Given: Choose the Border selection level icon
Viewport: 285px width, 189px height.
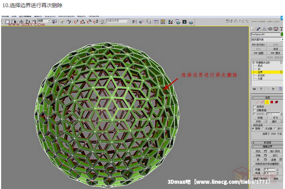Looking at the screenshot, I should tap(267, 102).
